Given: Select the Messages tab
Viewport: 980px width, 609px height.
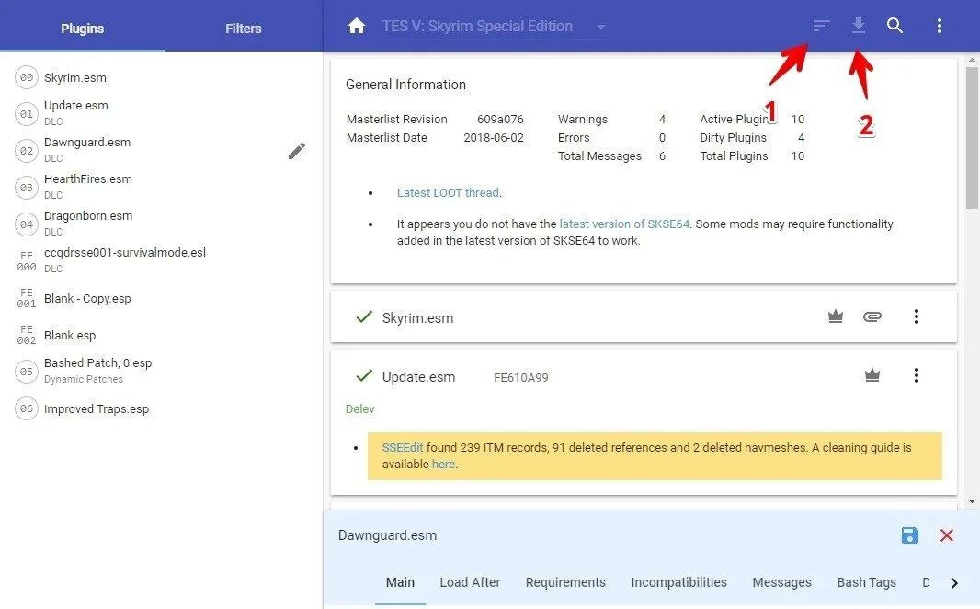Looking at the screenshot, I should point(781,582).
